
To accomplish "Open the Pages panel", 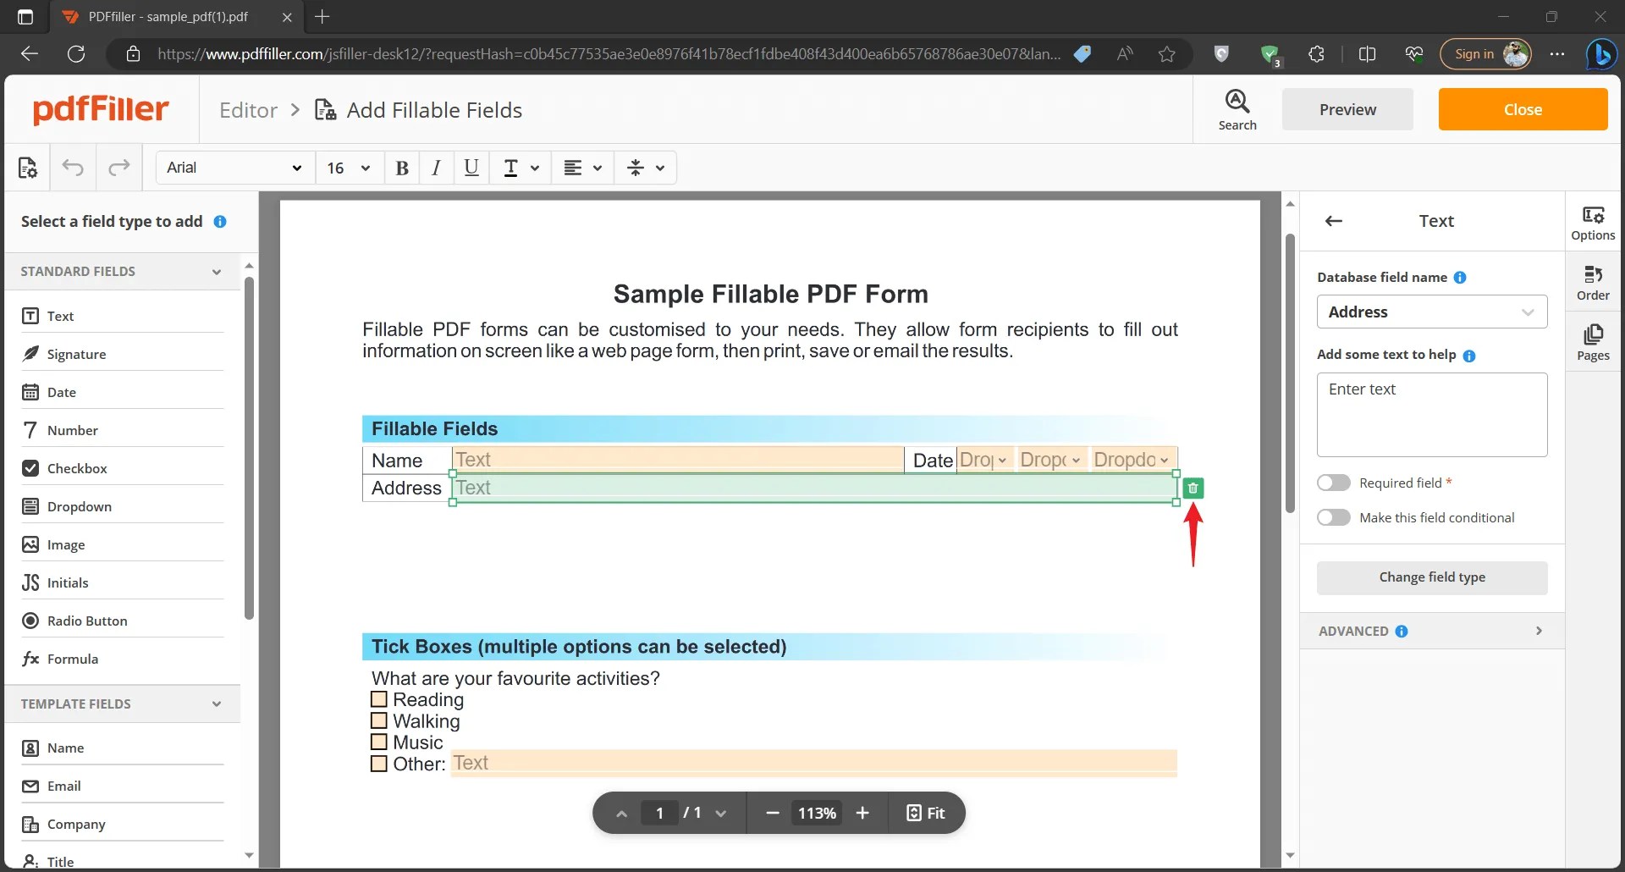I will point(1595,341).
